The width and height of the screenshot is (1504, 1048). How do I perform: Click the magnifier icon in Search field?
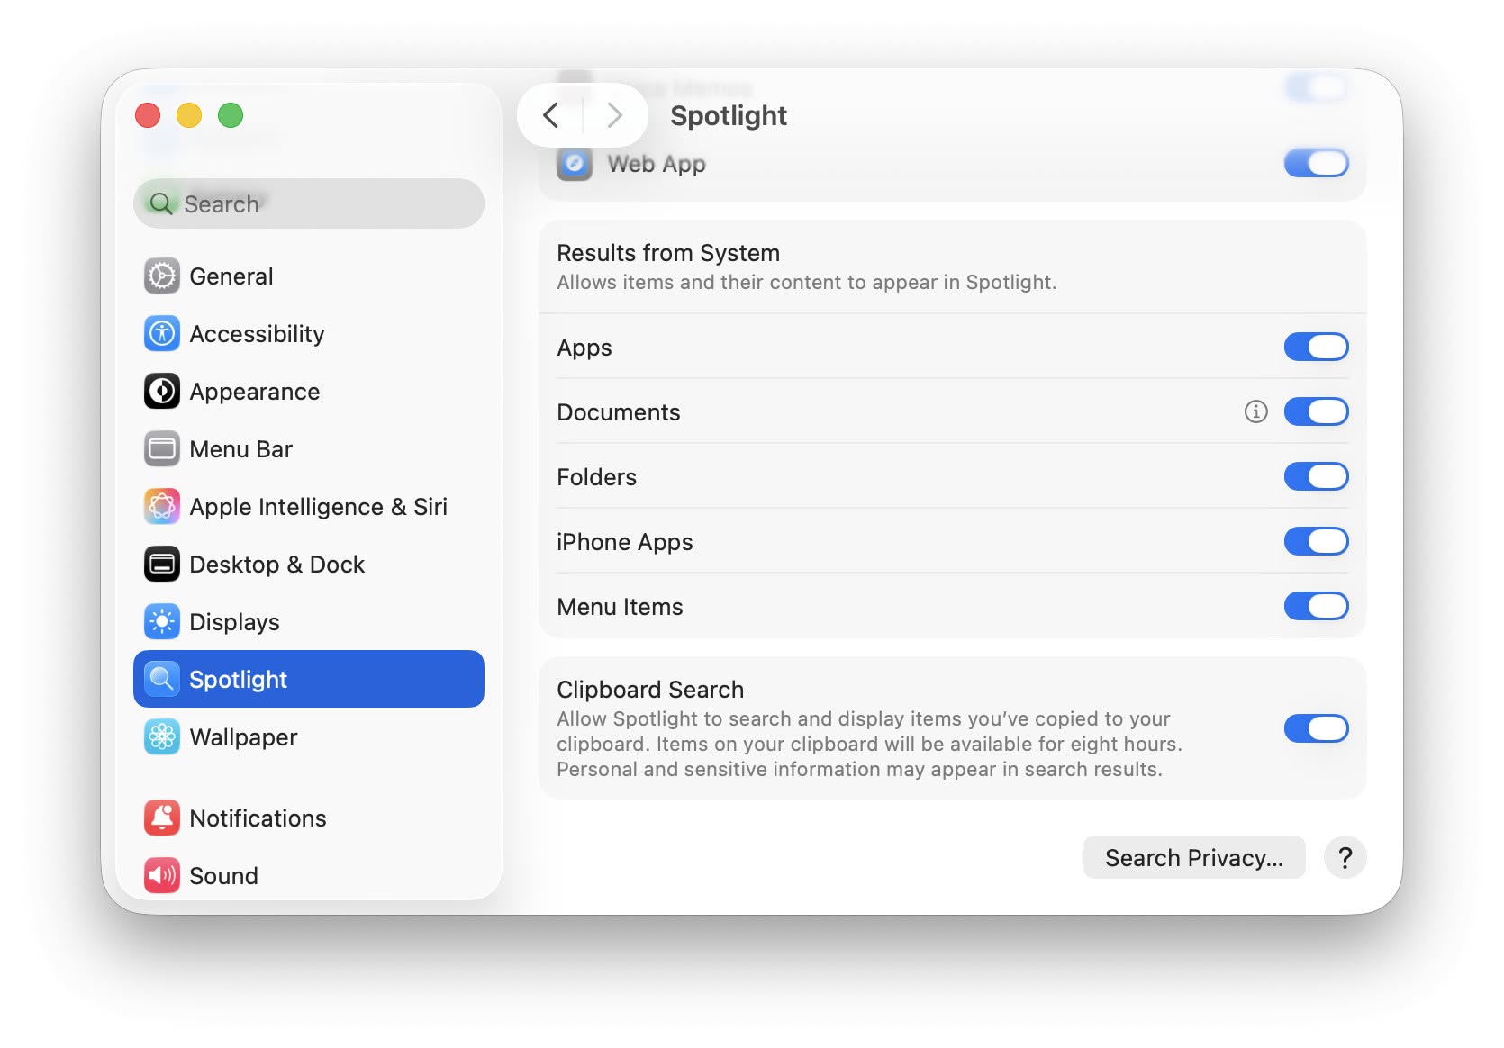click(x=161, y=203)
